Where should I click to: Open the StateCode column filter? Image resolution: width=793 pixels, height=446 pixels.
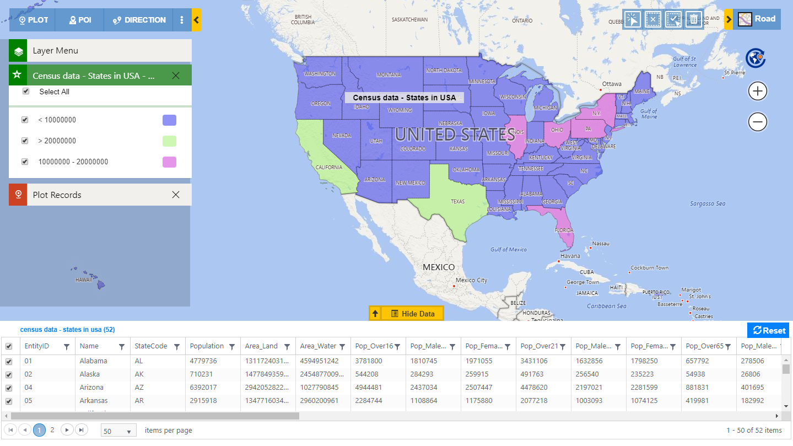(x=177, y=347)
